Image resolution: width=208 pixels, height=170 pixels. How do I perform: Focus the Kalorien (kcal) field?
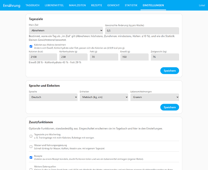(43, 57)
